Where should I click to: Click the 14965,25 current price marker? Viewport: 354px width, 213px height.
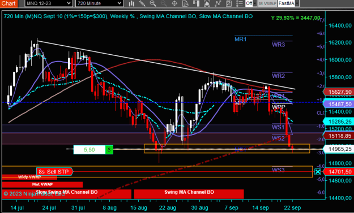point(339,149)
